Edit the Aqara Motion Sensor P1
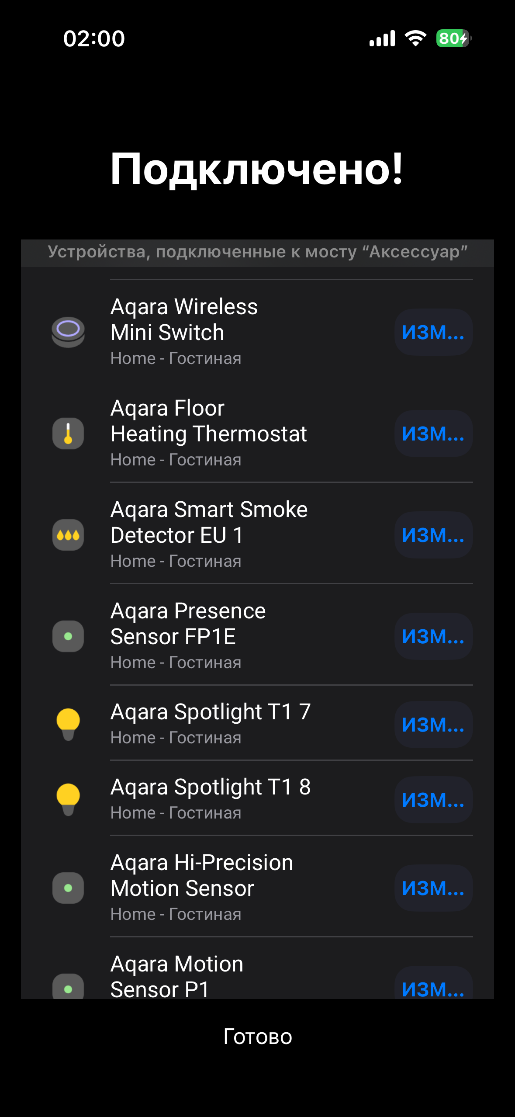This screenshot has height=1117, width=515. pyautogui.click(x=433, y=988)
